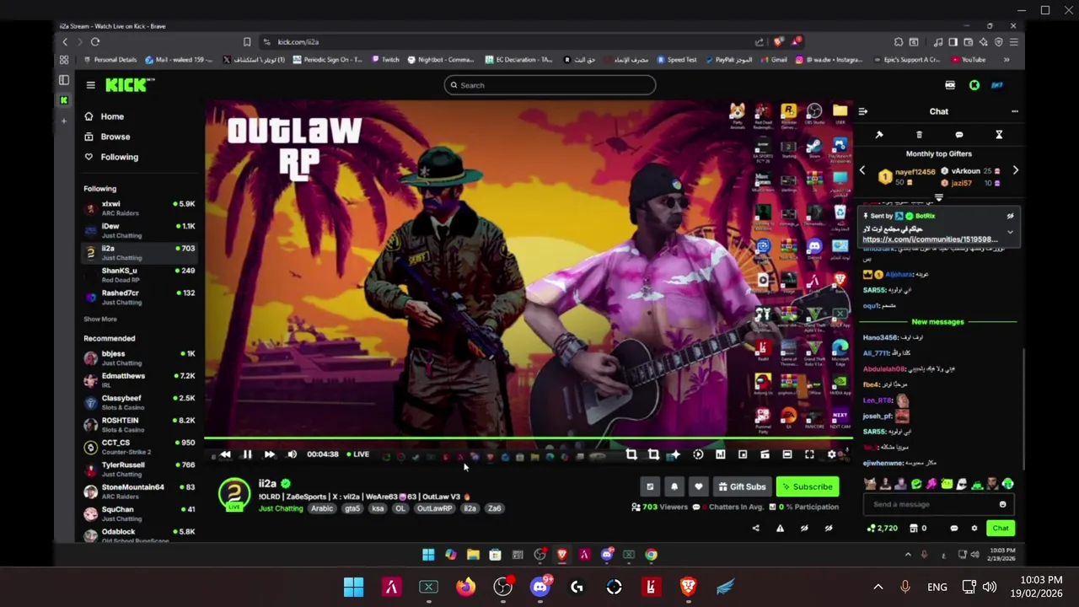Screen dimensions: 1079x607
Task: Open the Just Chatting category link
Action: tap(281, 508)
